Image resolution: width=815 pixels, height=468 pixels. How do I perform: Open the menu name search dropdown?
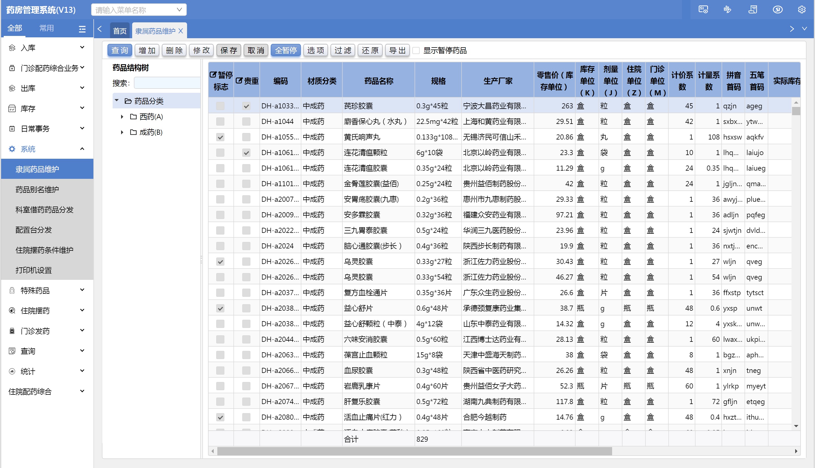click(x=179, y=10)
